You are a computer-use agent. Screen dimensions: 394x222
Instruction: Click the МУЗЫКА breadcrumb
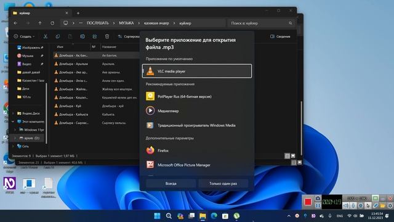[x=126, y=23]
